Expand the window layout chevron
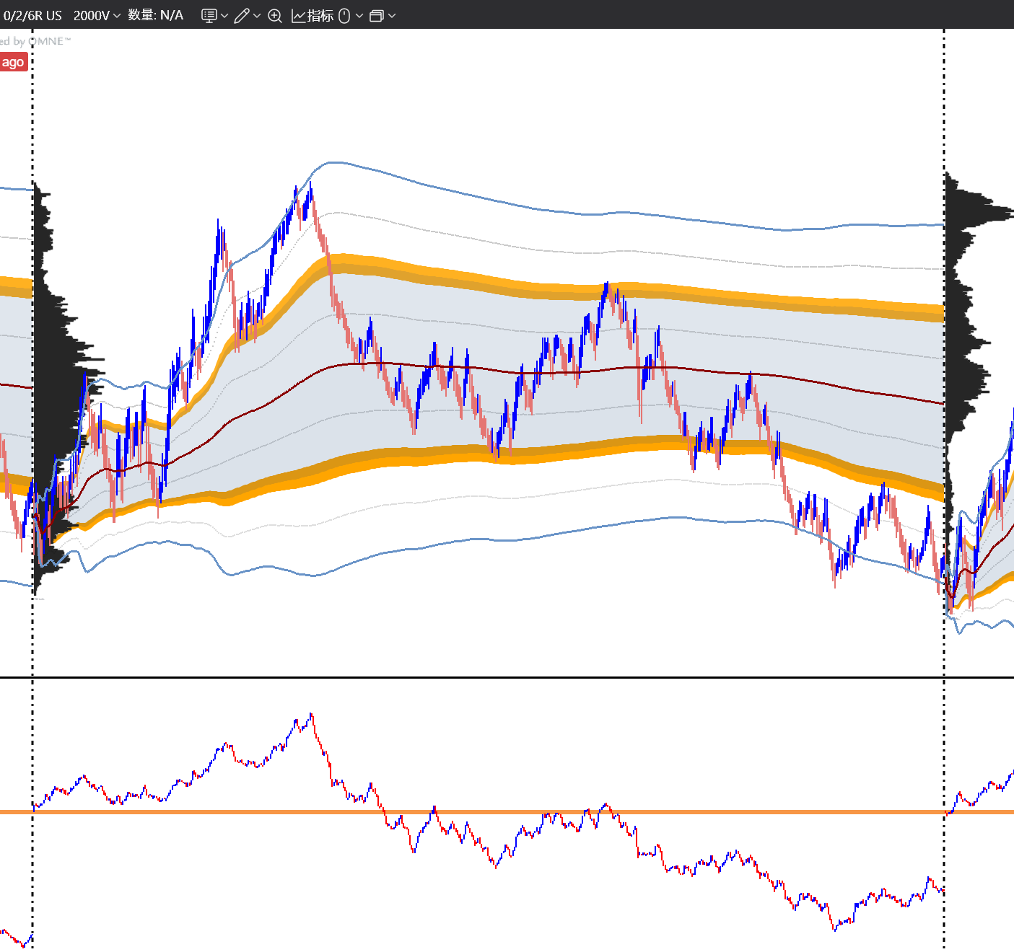Screen dimensions: 1014x952 (392, 16)
